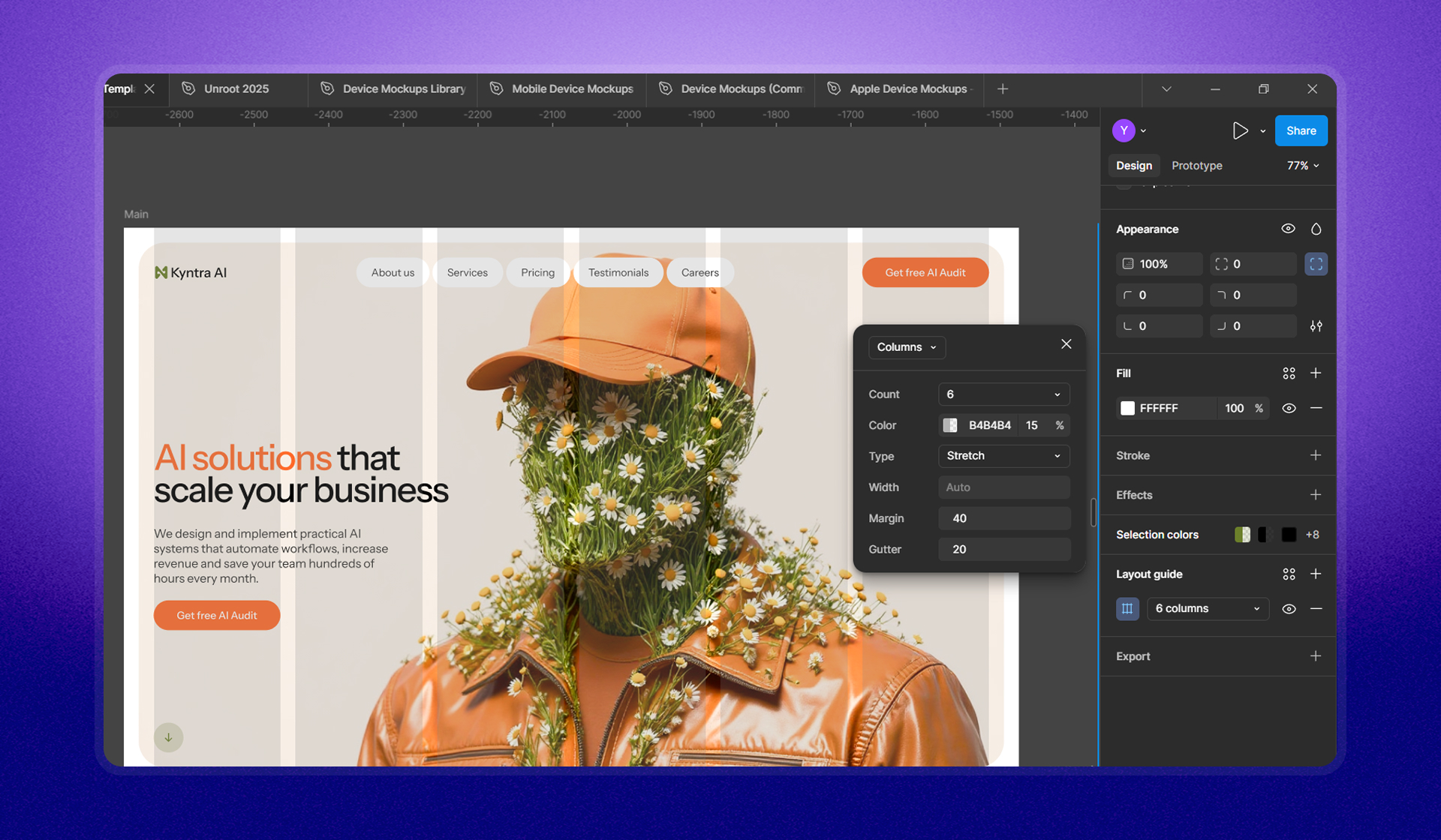Viewport: 1441px width, 840px height.
Task: Remove layout guide with minus icon
Action: point(1316,609)
